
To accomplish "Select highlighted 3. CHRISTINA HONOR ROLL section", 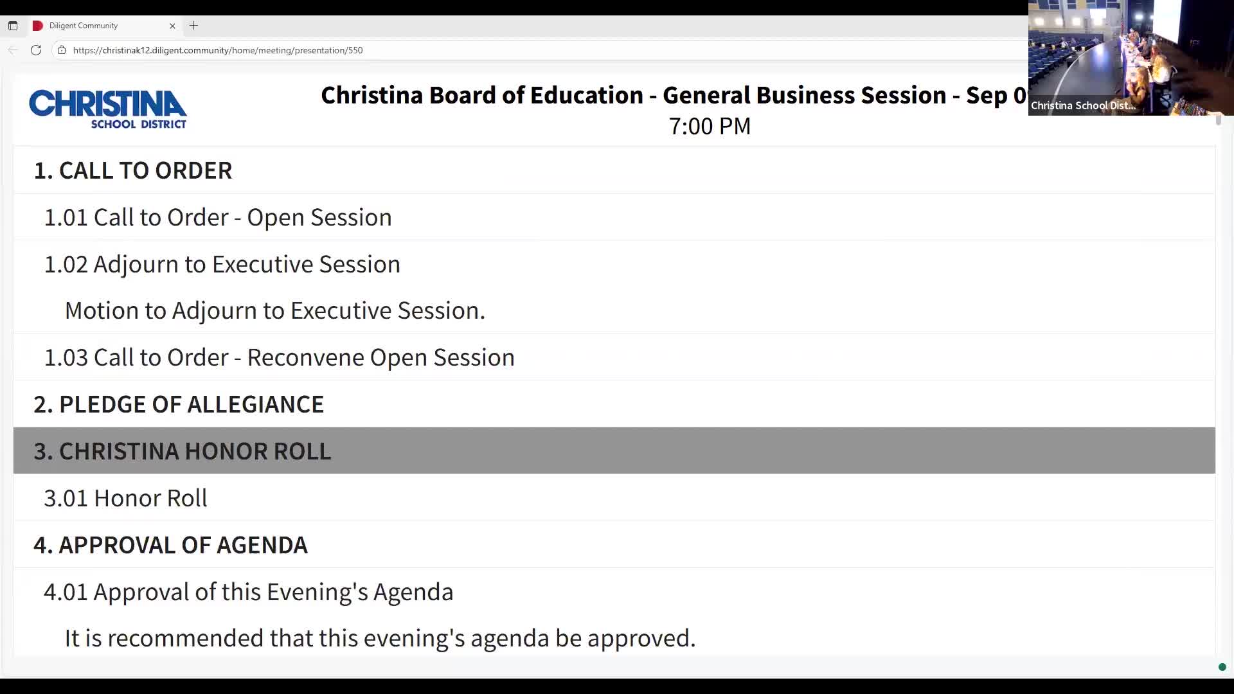I will click(x=183, y=451).
